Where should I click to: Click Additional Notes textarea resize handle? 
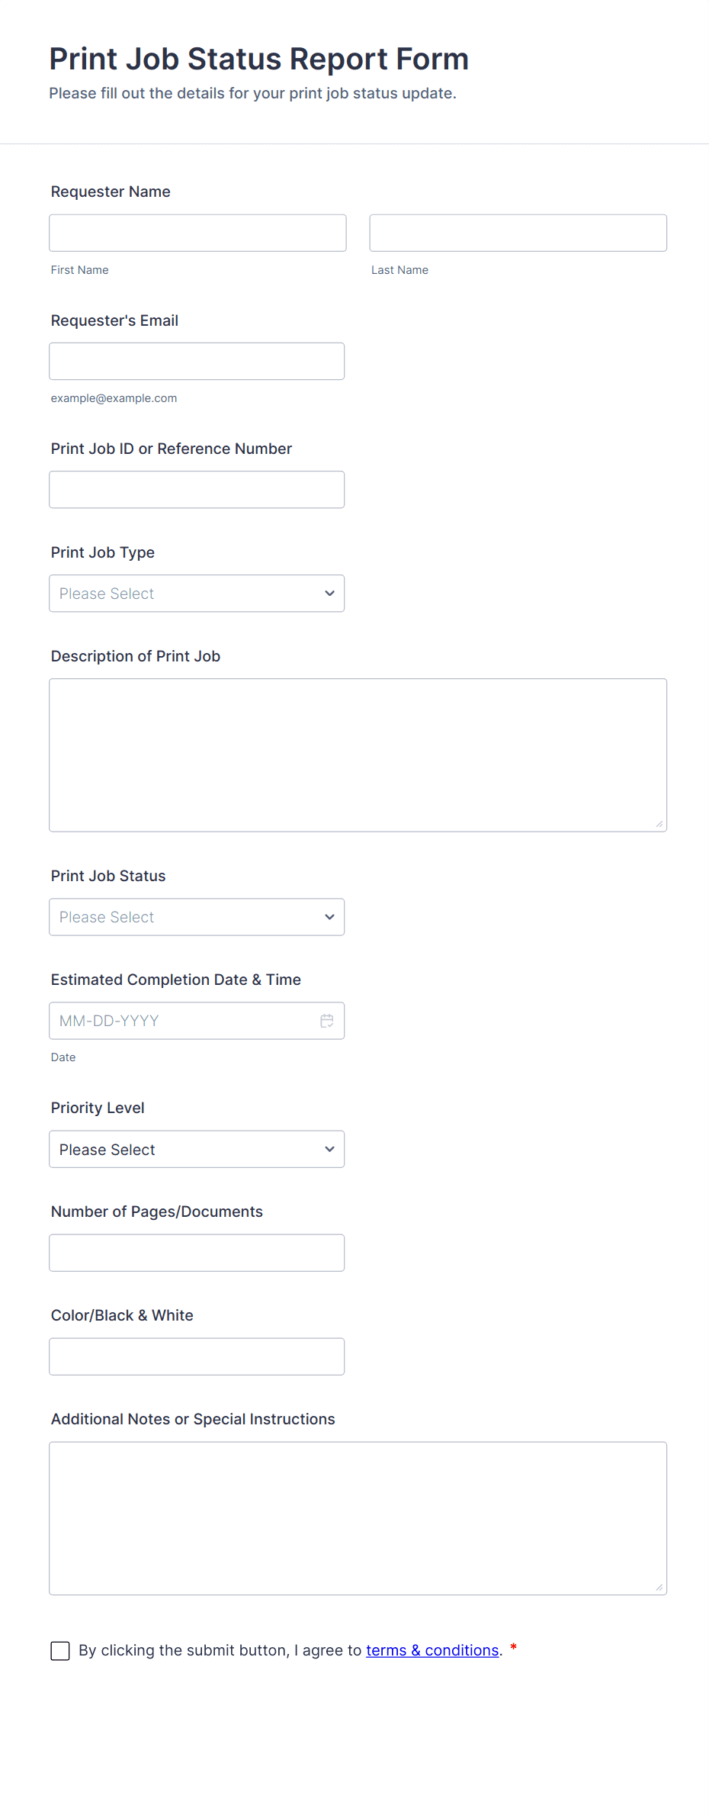click(659, 1587)
